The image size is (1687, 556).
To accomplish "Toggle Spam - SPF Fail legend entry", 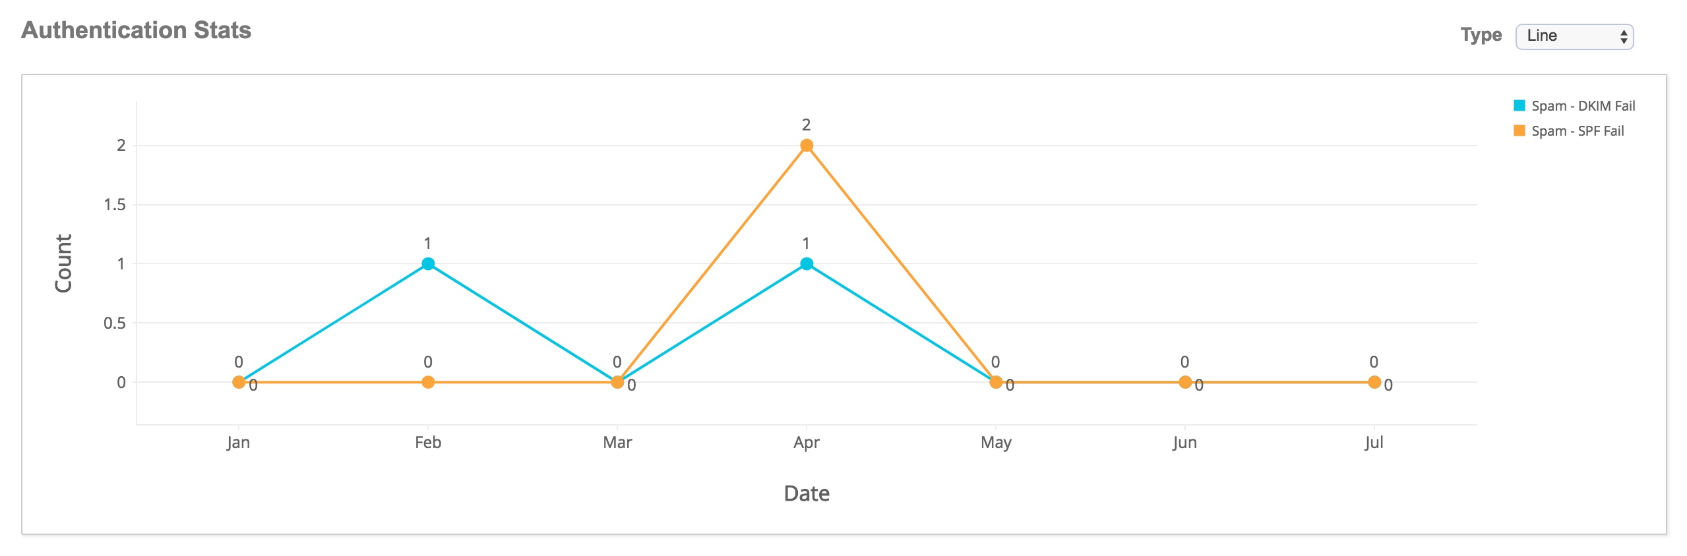I will [x=1577, y=131].
